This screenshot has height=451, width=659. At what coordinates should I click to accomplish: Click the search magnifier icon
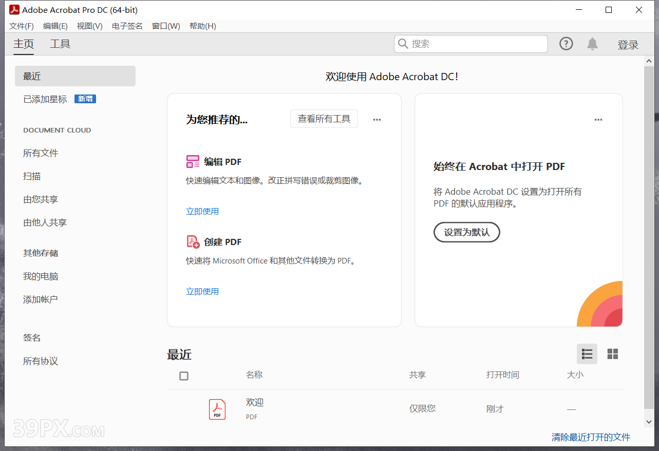403,44
